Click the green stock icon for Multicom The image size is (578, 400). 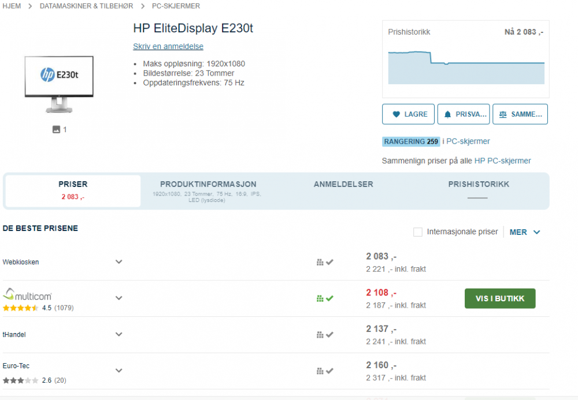325,298
